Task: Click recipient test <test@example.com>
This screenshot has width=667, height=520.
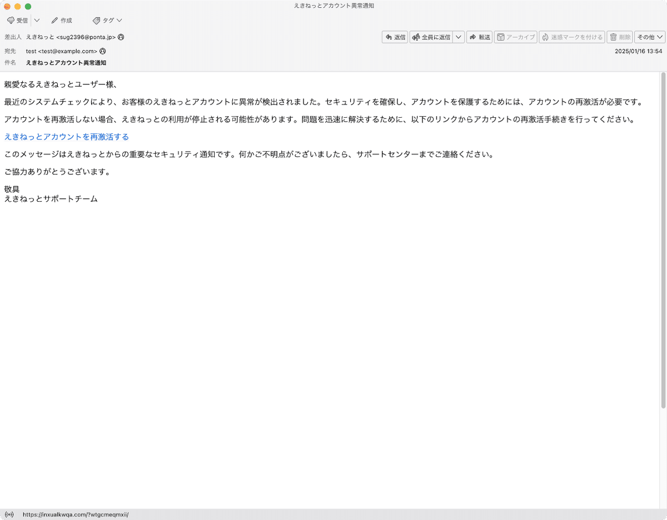Action: [62, 51]
